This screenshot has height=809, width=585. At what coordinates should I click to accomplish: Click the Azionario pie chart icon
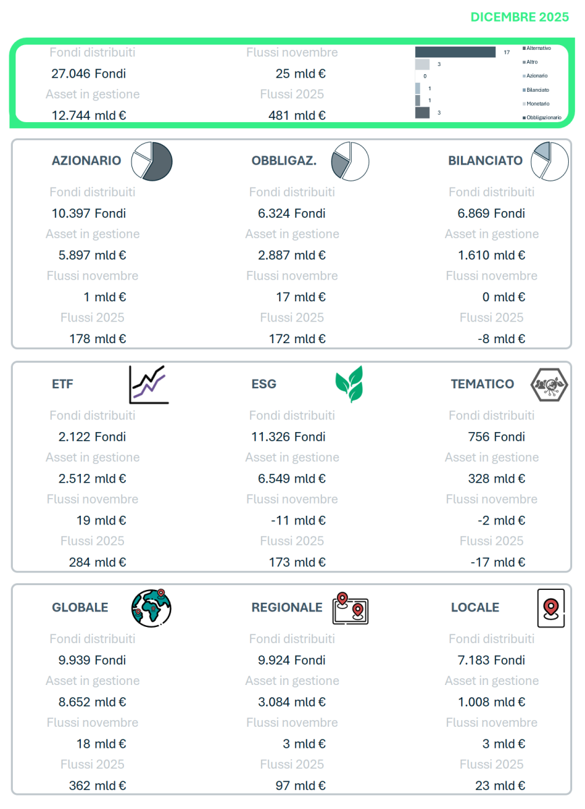point(152,162)
